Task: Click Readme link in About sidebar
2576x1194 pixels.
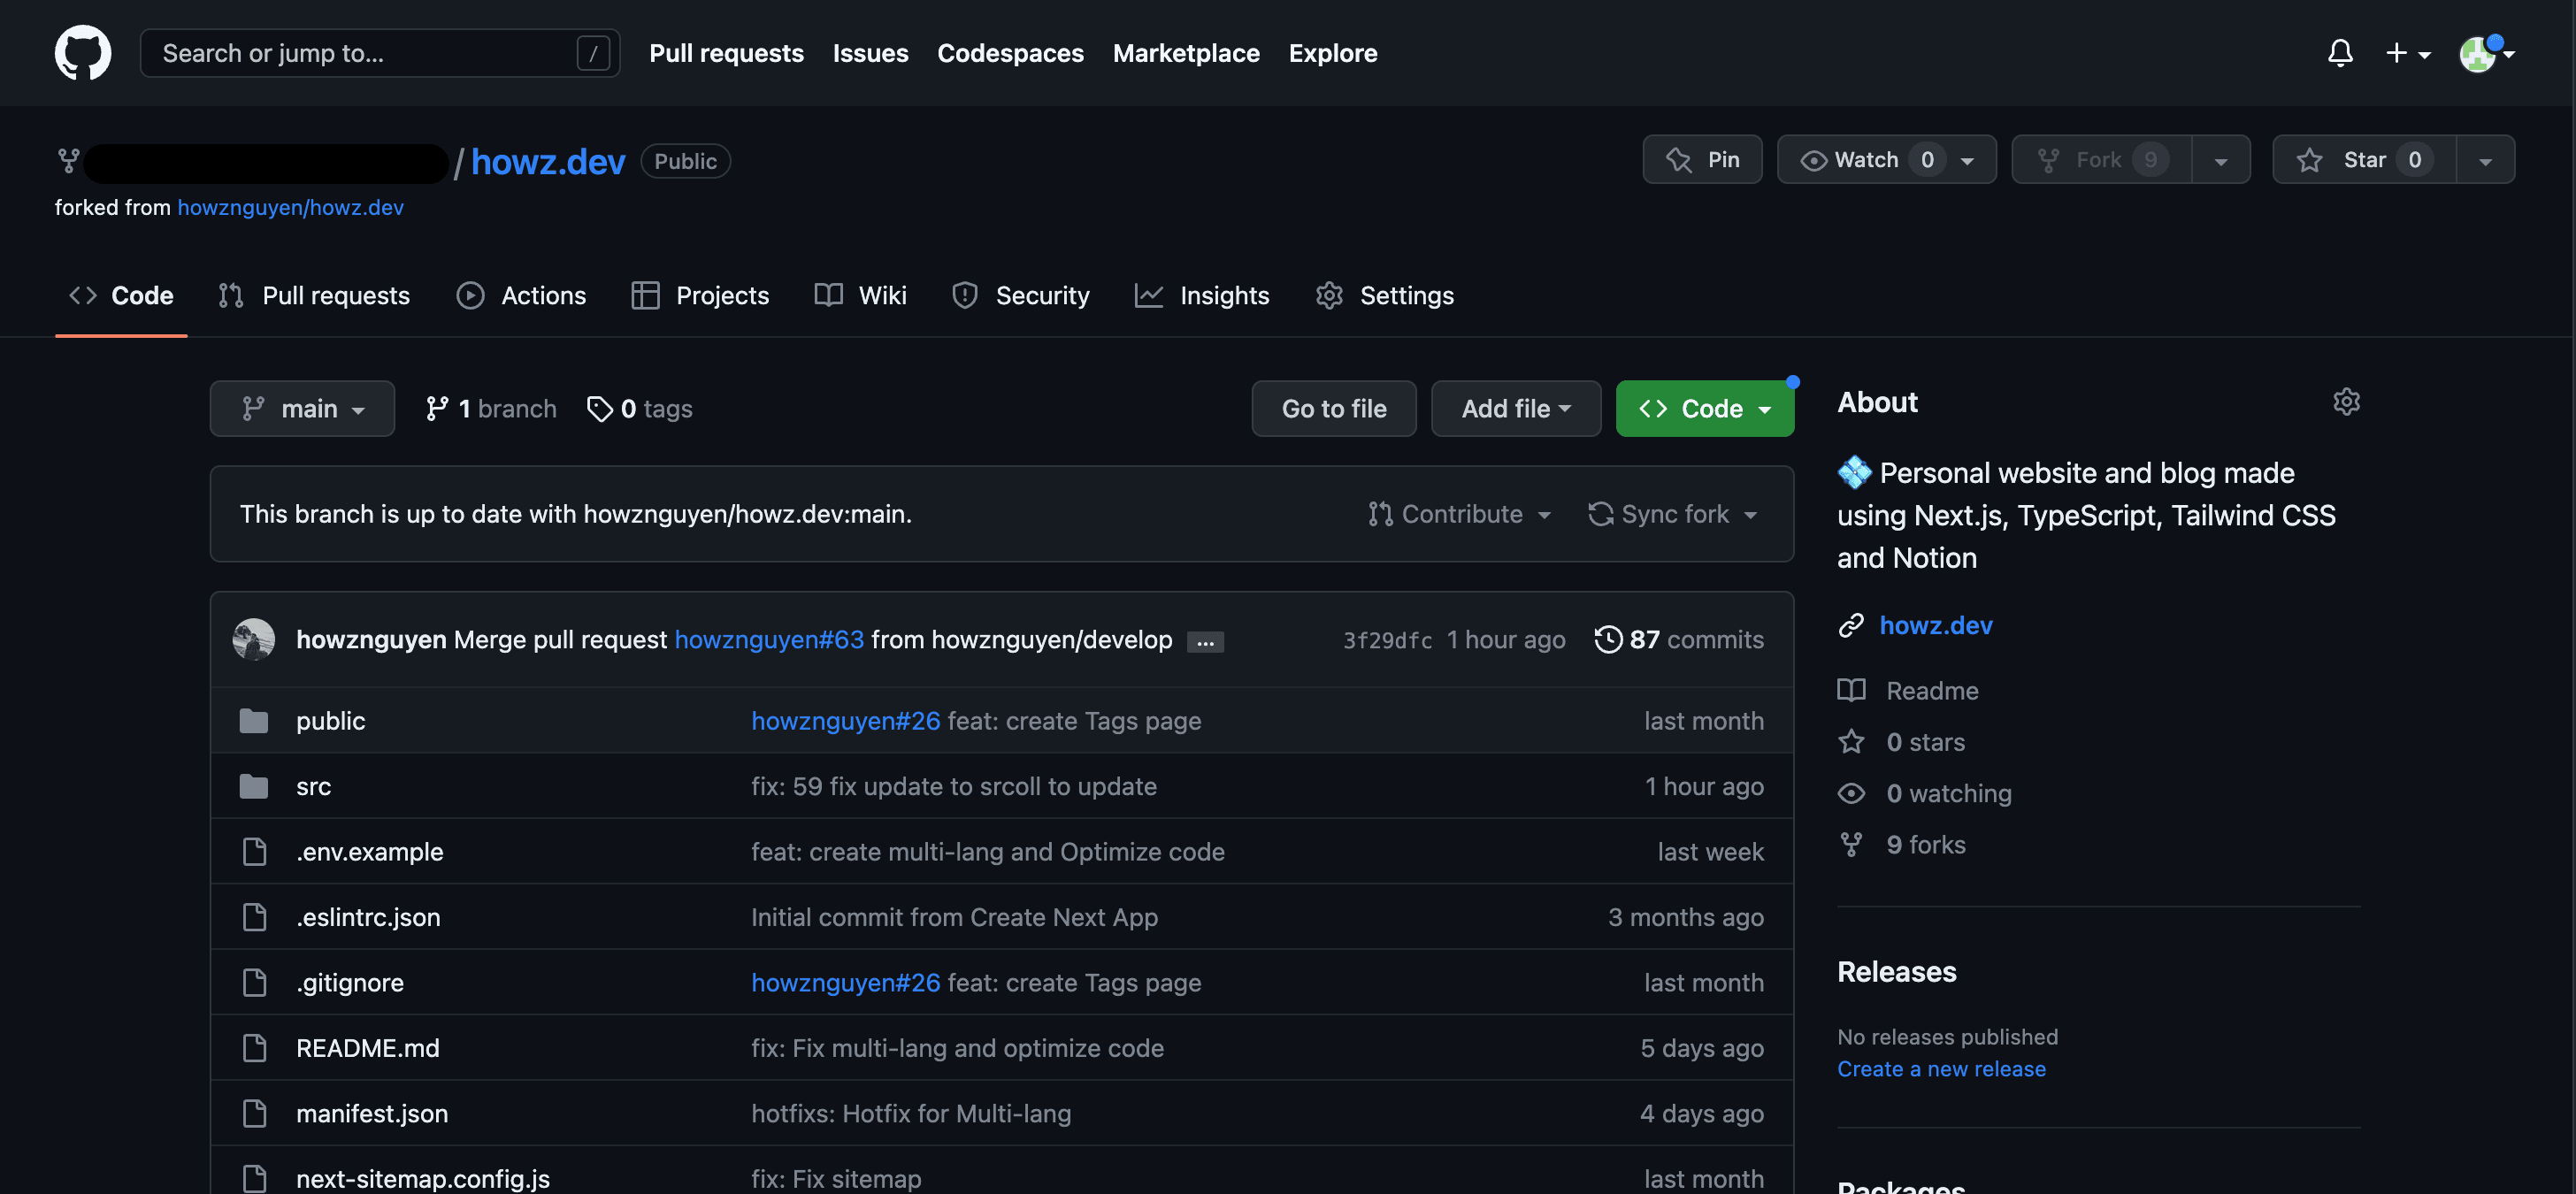Action: coord(1908,690)
